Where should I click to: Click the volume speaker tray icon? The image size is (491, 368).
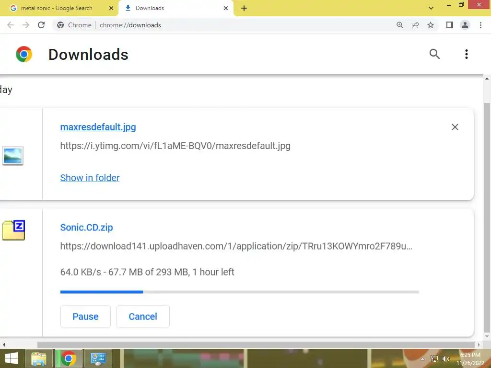click(445, 358)
